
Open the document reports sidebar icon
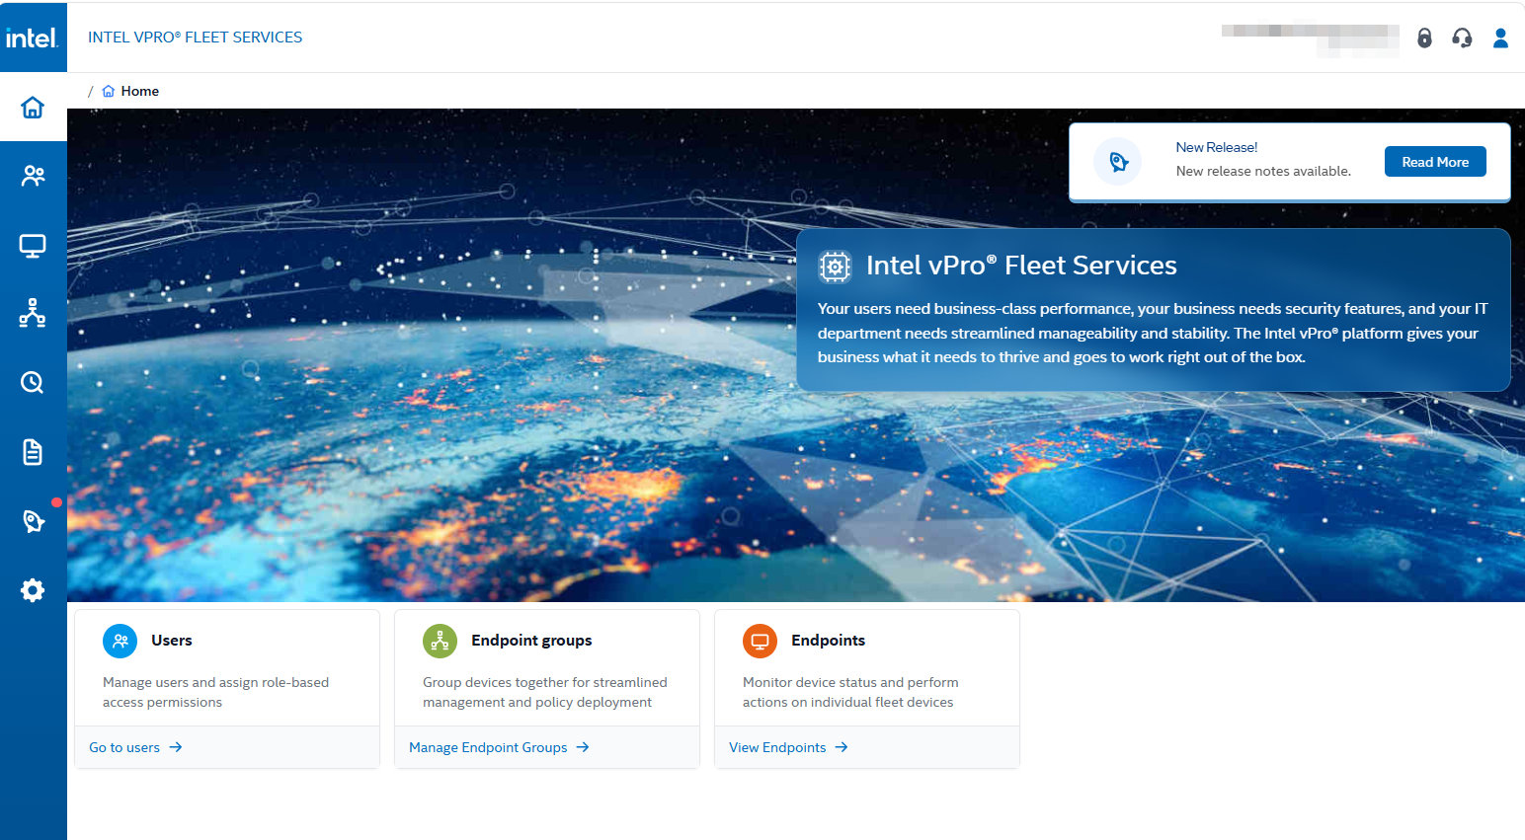click(x=33, y=452)
